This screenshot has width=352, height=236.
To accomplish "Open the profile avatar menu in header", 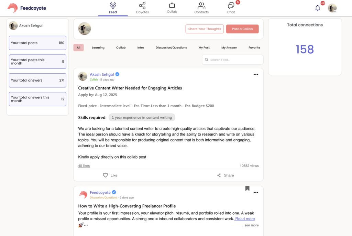I will pos(332,8).
